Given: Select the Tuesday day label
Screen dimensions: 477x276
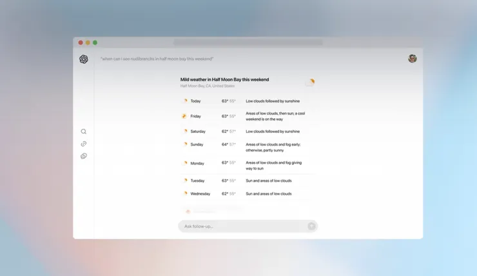Looking at the screenshot, I should tap(197, 181).
